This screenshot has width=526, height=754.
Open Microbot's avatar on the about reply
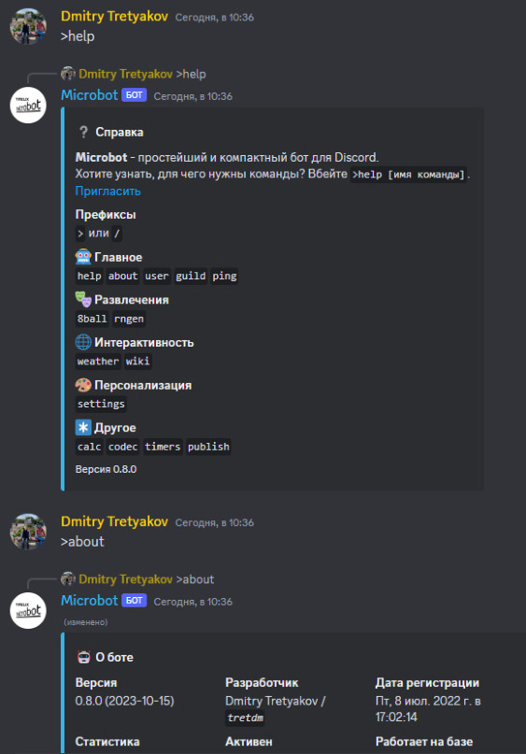28,610
